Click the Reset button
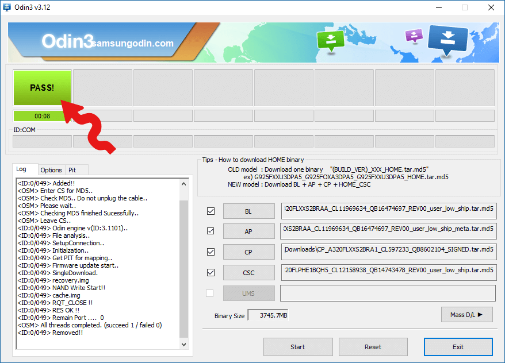 (x=373, y=347)
